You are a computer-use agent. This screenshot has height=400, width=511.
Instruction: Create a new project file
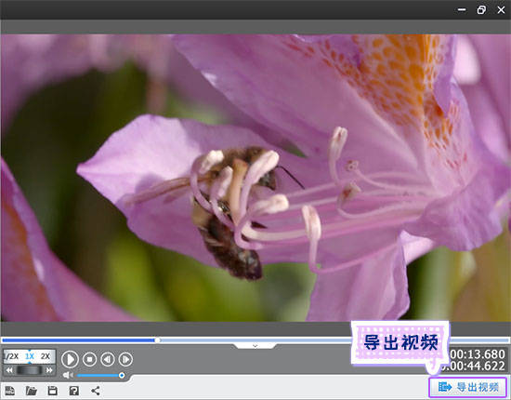pos(10,390)
